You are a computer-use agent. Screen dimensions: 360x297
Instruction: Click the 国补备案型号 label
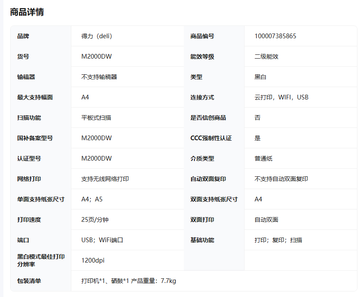(x=35, y=138)
